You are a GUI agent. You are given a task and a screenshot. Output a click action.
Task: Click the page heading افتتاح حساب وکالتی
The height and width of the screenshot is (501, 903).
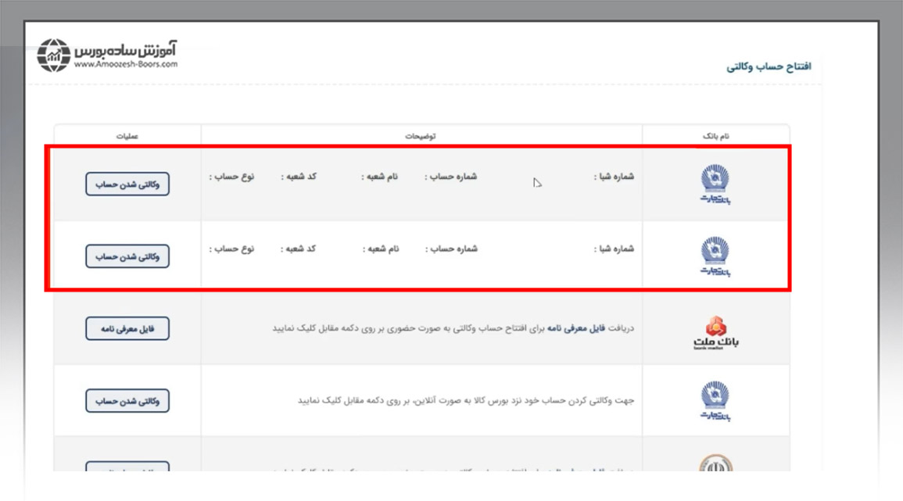point(770,66)
